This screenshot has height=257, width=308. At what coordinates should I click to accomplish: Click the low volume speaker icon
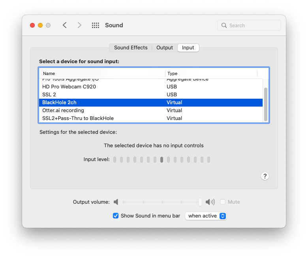point(116,202)
